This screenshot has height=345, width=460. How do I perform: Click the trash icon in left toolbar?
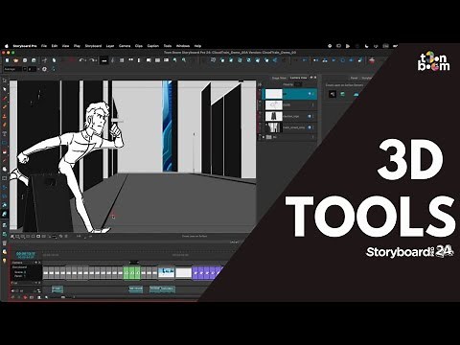coord(5,243)
